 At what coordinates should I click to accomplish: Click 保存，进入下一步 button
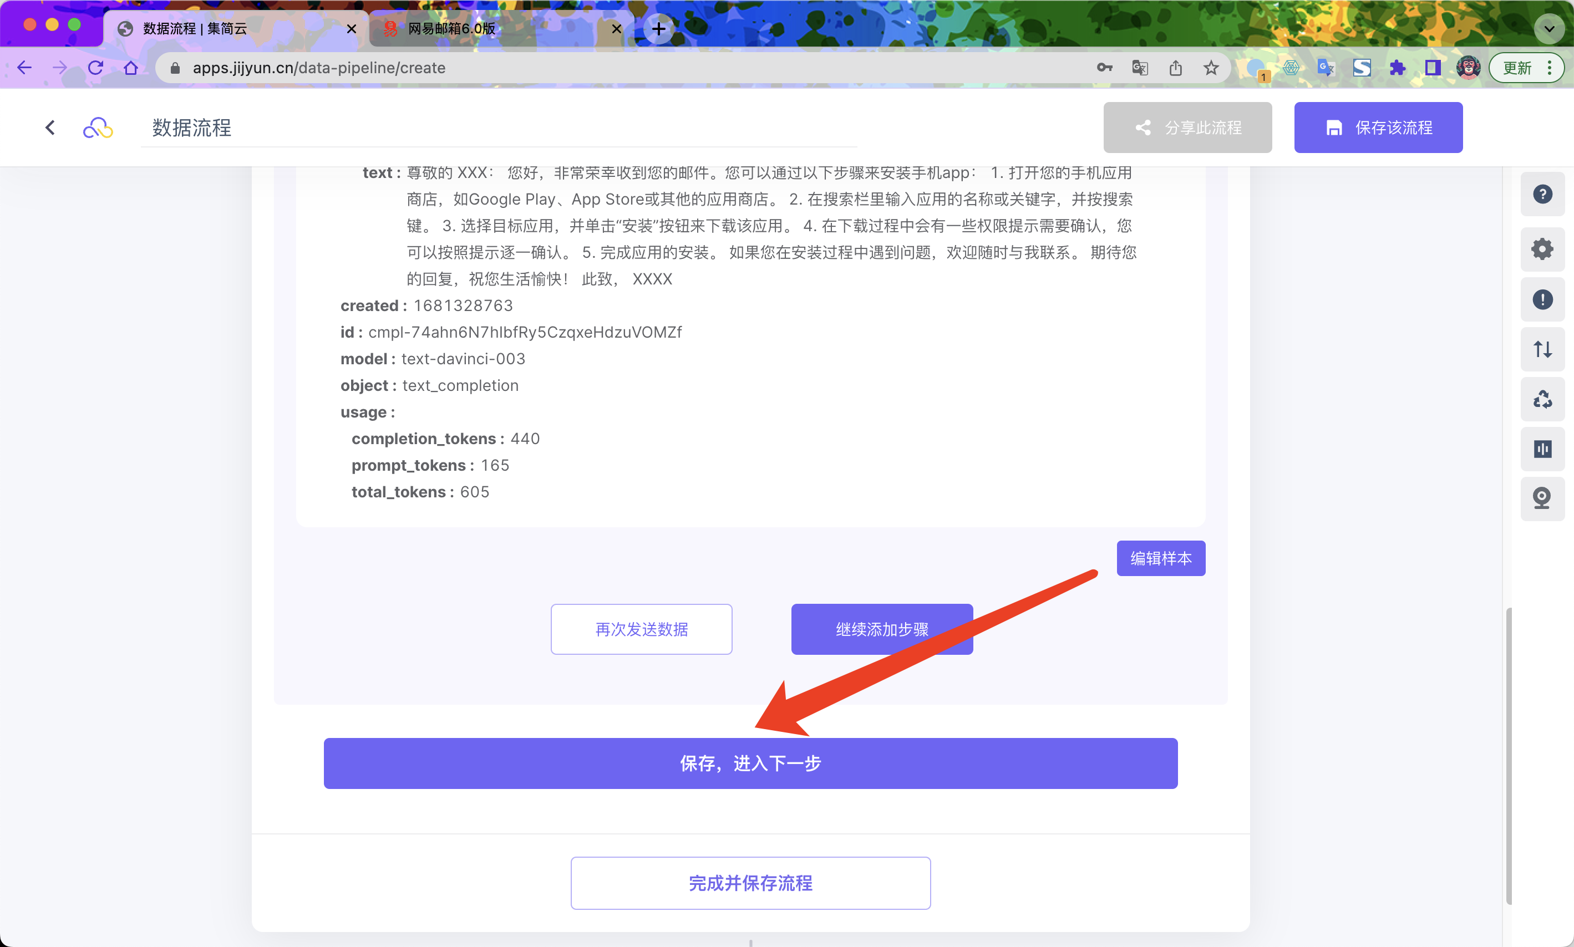pos(750,763)
